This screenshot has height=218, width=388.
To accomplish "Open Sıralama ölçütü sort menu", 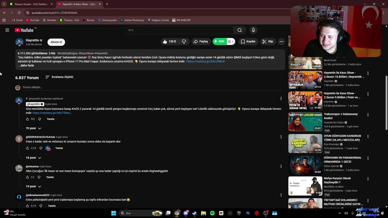I will click(x=59, y=77).
